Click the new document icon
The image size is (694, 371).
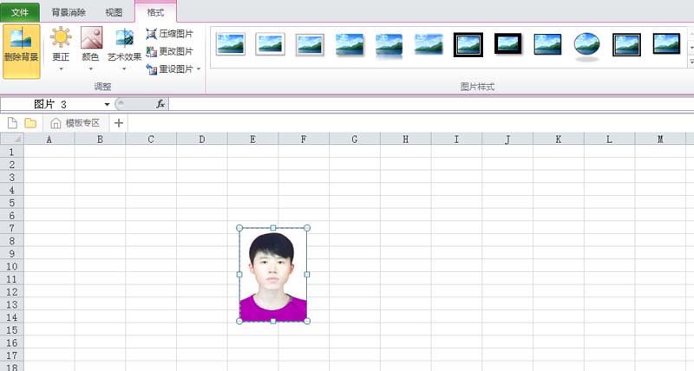tap(12, 123)
